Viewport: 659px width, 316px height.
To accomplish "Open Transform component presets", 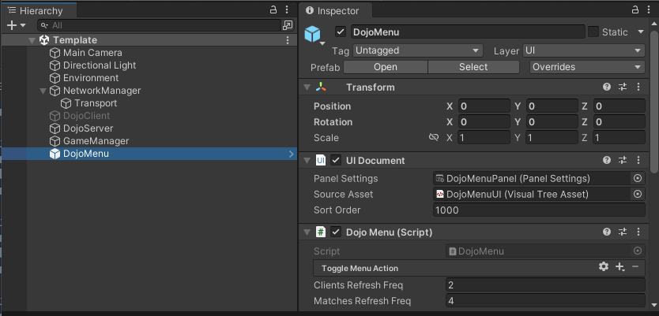I will point(623,87).
